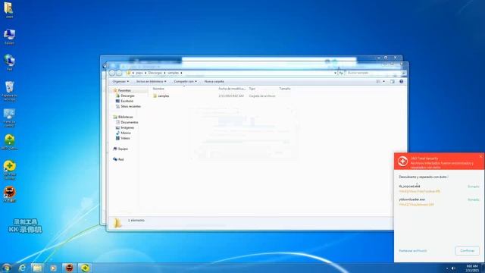Sort by the Tamaño column header
The height and width of the screenshot is (273, 485).
(285, 89)
